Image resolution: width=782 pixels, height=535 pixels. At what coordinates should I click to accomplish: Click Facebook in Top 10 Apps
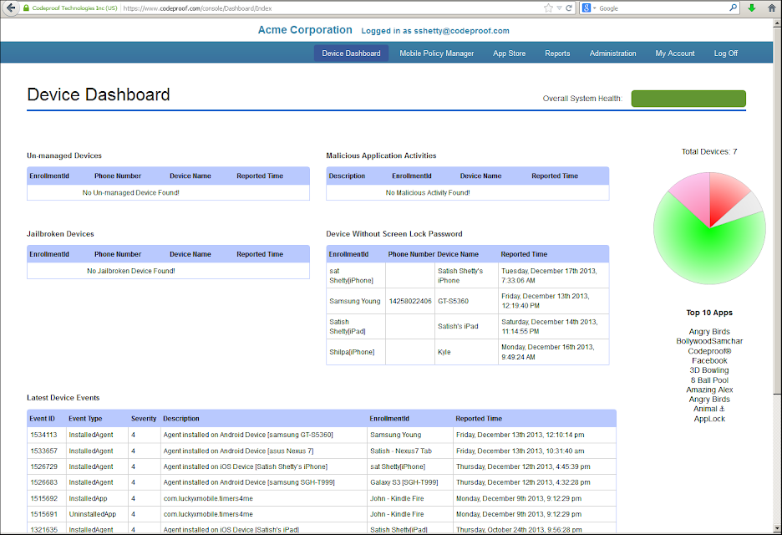[x=709, y=361]
